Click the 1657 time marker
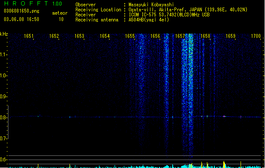265x168 pixels. (180, 36)
